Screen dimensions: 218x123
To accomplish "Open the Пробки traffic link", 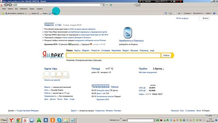I will pyautogui.click(x=143, y=69).
